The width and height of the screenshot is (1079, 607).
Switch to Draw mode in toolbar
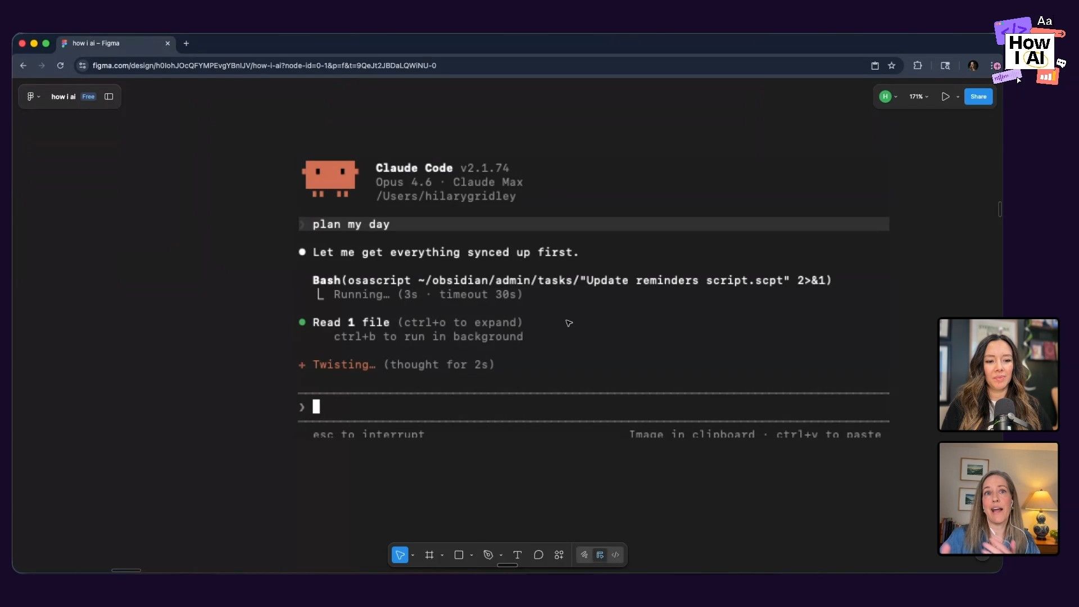point(584,555)
